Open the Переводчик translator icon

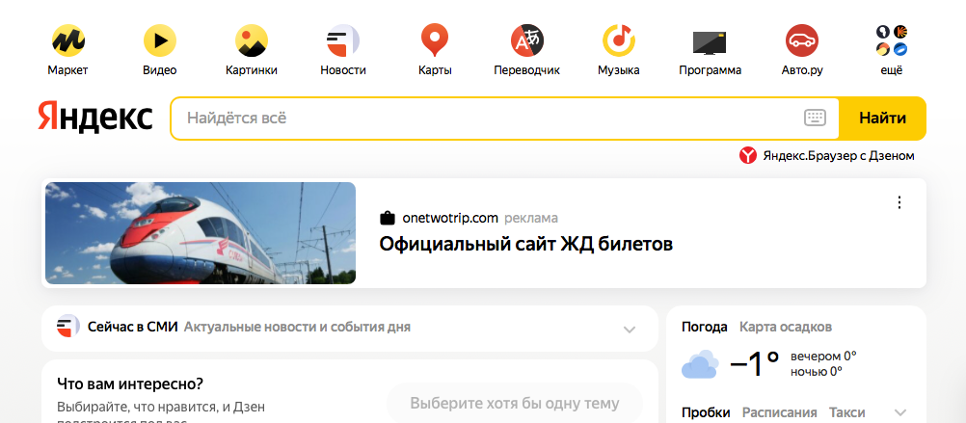tap(526, 40)
